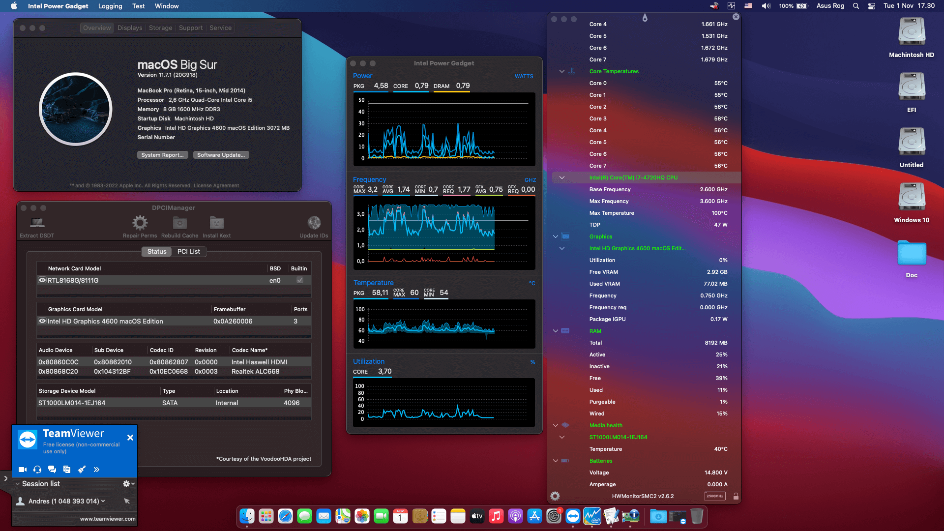Close TeamViewer panel with X

click(x=130, y=438)
